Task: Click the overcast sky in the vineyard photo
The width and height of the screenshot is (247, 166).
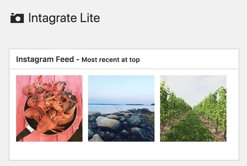Action: 194,86
